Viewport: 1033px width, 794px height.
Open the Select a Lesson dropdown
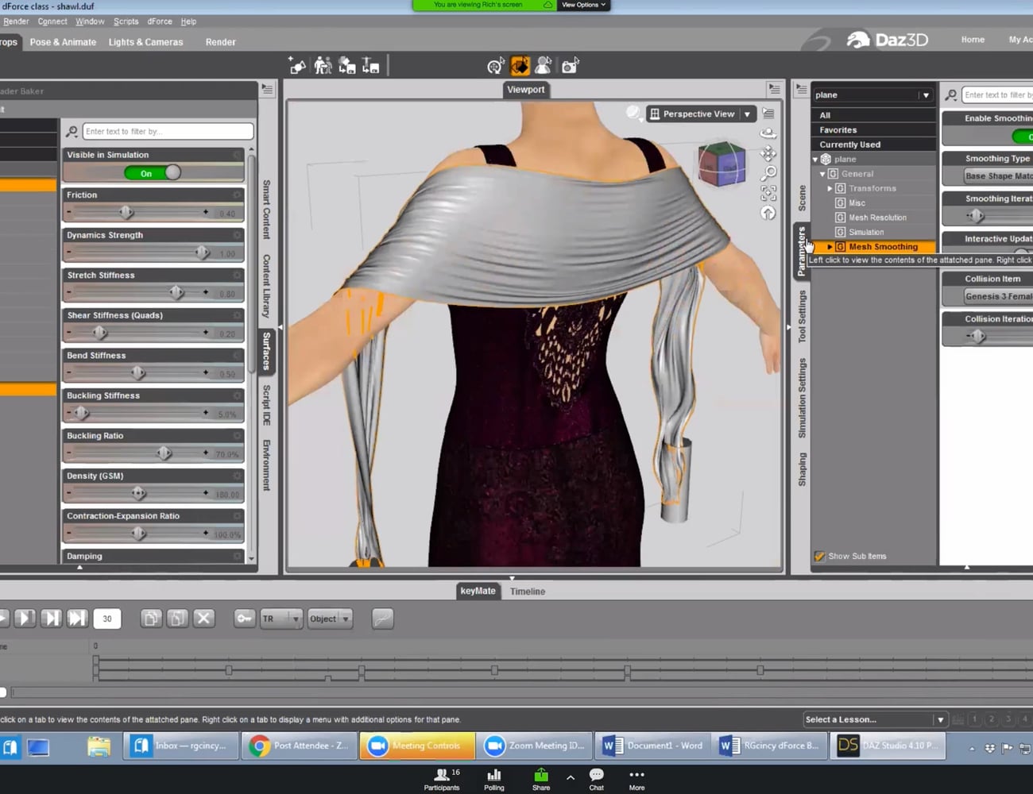click(874, 719)
